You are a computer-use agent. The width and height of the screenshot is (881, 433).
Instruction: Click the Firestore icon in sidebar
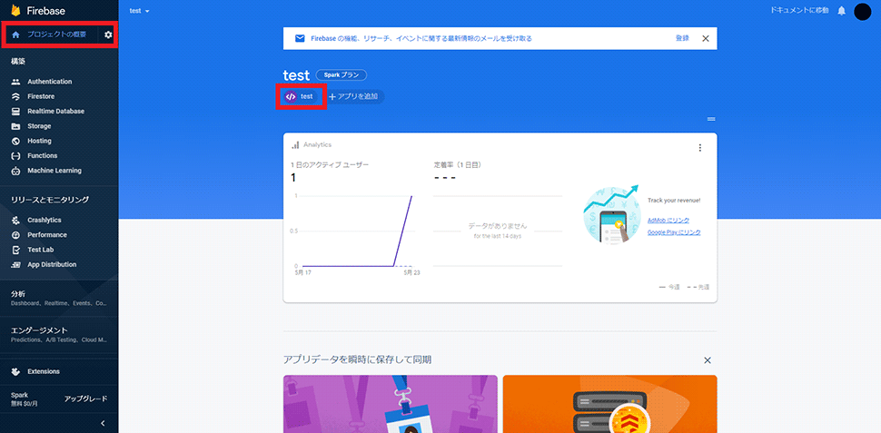click(x=15, y=96)
